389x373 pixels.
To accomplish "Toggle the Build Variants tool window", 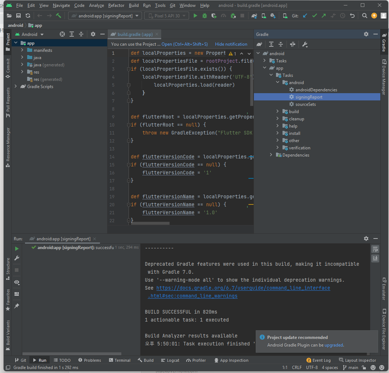I will tap(8, 335).
